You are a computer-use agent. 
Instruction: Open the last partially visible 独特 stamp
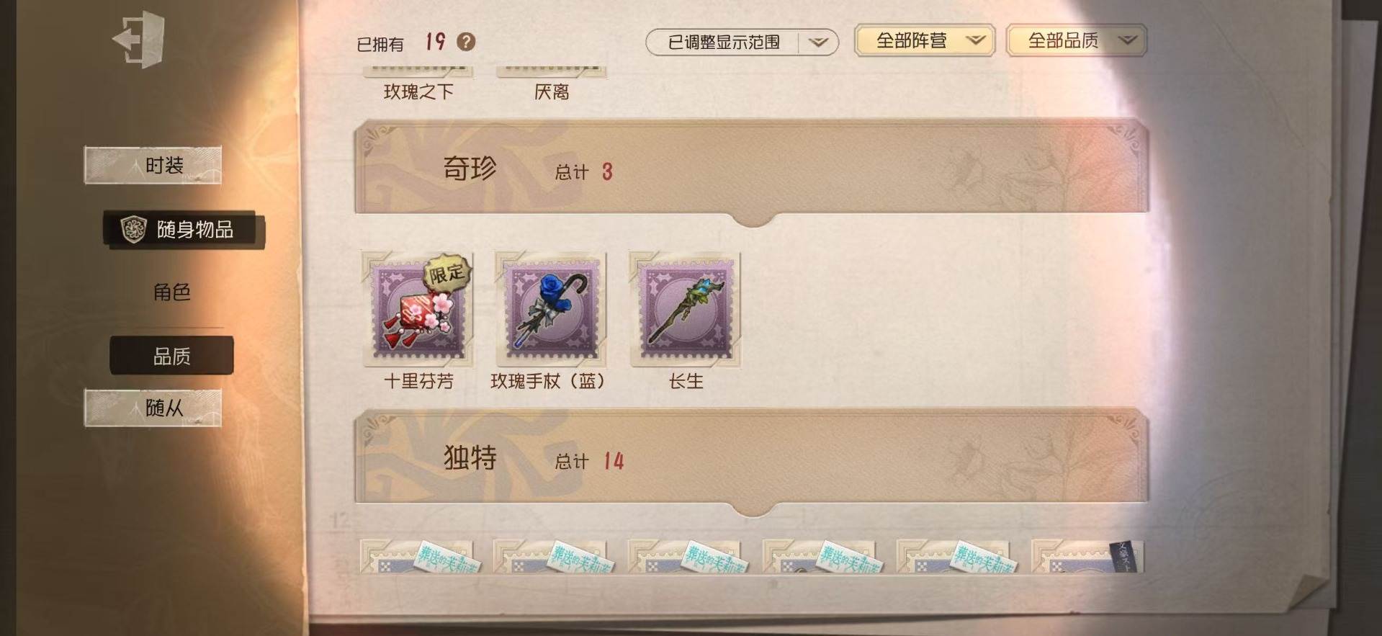(1087, 557)
